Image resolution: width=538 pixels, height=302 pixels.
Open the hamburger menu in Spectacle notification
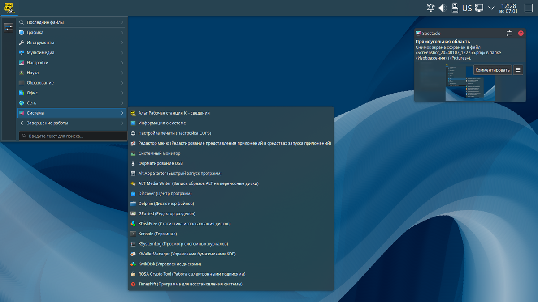coord(518,70)
